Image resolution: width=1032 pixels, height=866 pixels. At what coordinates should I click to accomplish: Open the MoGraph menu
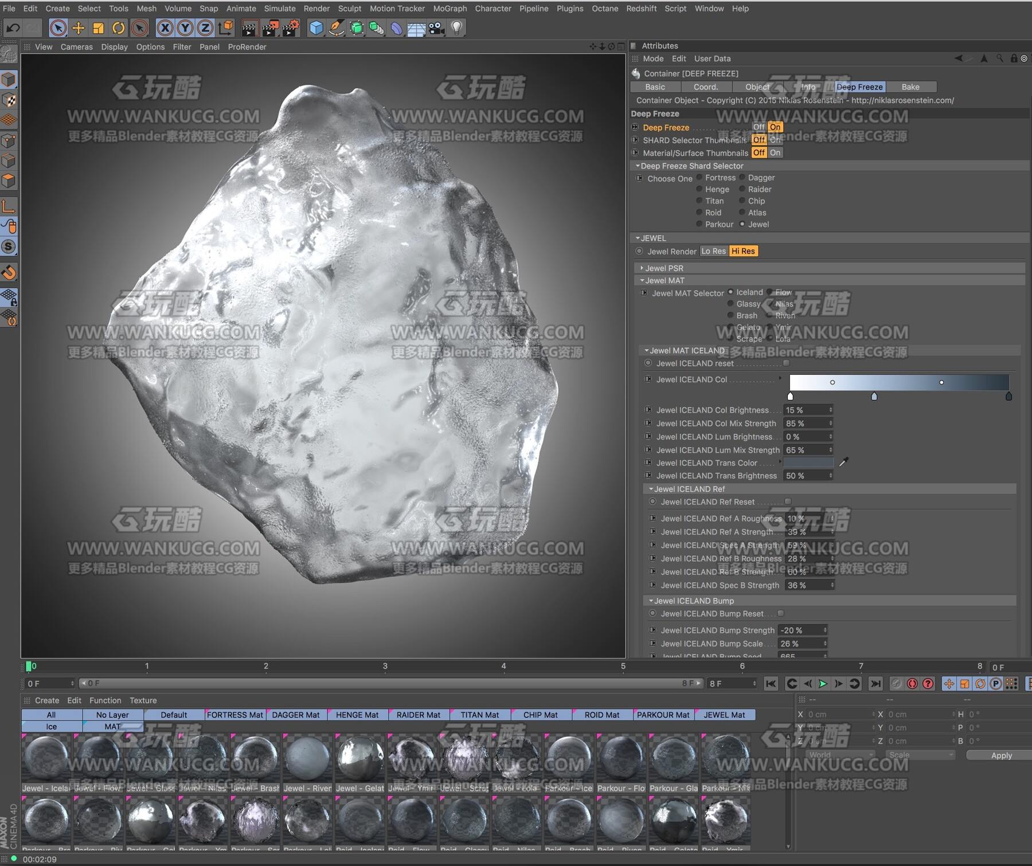[449, 9]
